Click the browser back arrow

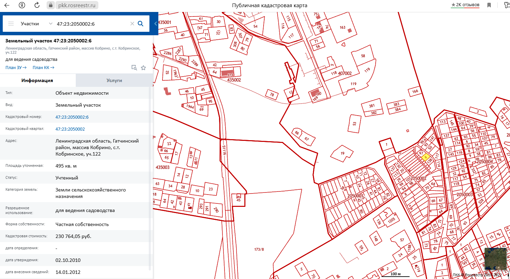point(7,5)
